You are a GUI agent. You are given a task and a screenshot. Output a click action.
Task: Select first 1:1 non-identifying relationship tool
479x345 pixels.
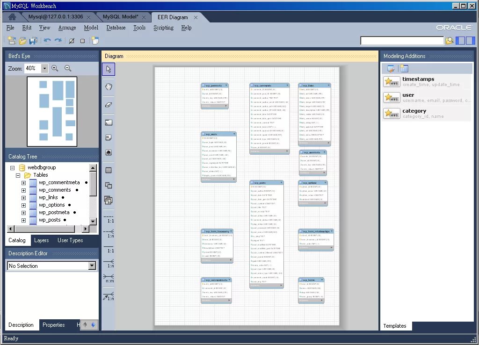tap(109, 220)
